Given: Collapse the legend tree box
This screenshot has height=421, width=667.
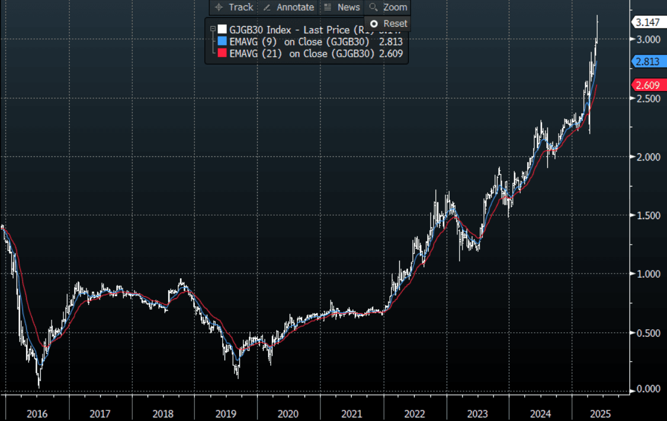Looking at the screenshot, I should pyautogui.click(x=211, y=28).
